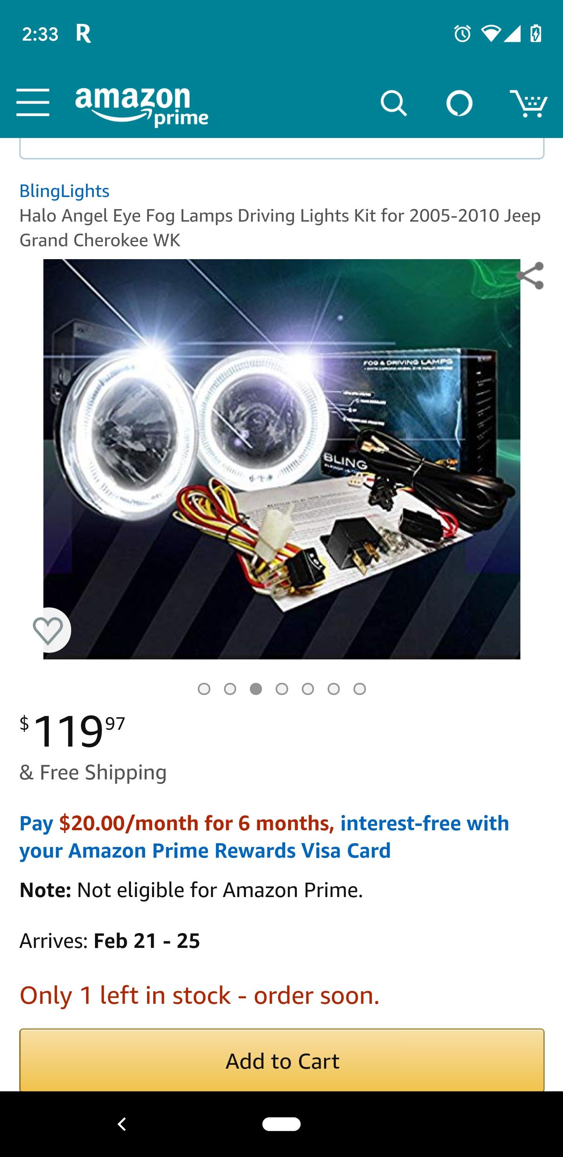Add to Cart
The image size is (563, 1157).
[x=282, y=1060]
